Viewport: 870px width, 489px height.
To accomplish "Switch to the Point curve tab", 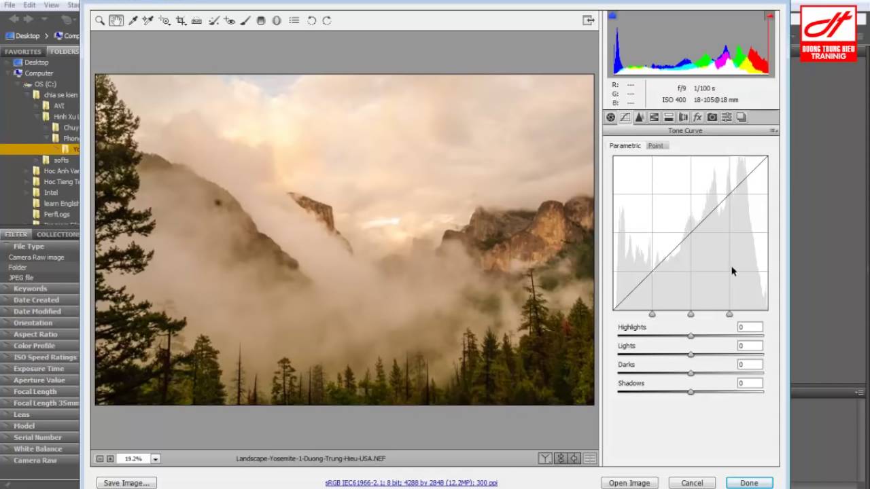I will 656,145.
